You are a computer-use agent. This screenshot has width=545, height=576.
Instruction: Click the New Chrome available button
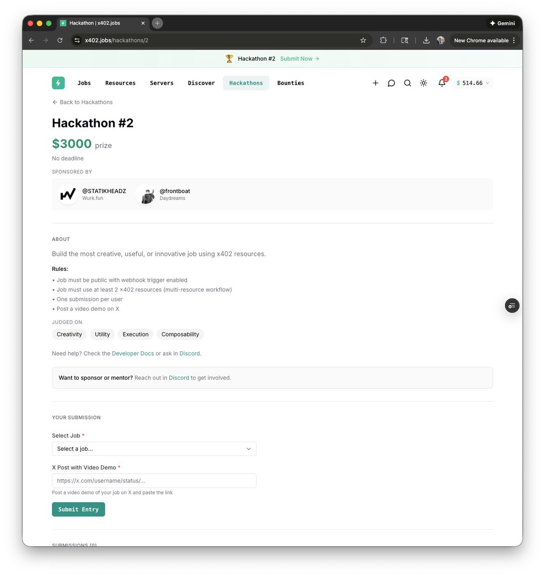[x=481, y=40]
